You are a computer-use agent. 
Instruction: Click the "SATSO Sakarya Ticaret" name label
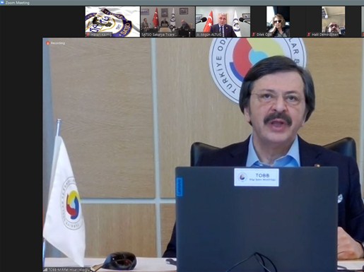[x=158, y=35]
